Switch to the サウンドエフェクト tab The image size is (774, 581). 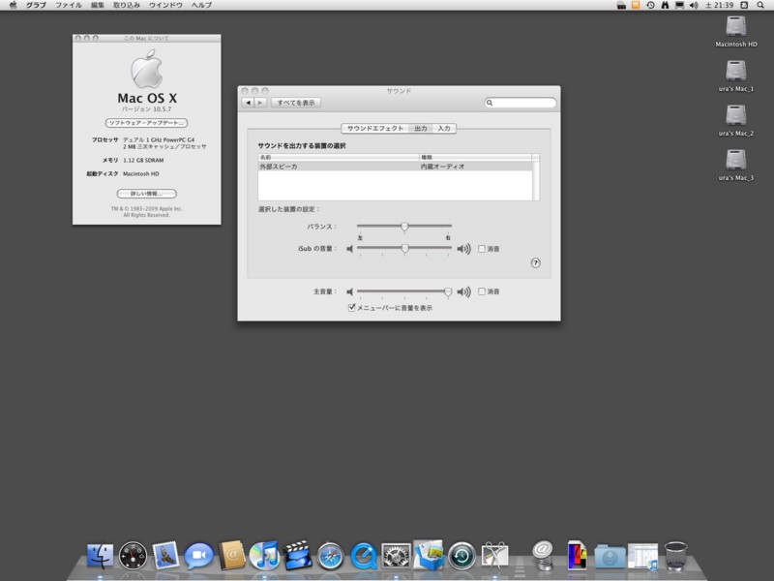[x=375, y=129]
